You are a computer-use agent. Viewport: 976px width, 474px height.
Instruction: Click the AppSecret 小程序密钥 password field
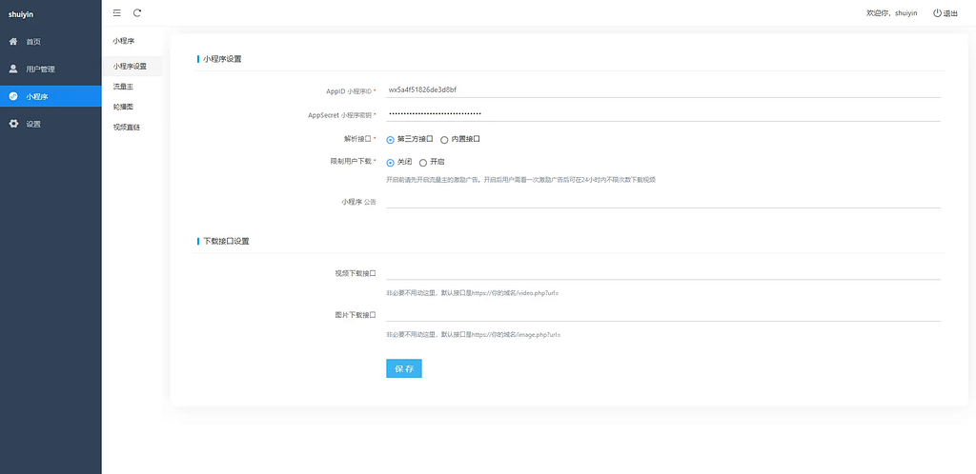pyautogui.click(x=663, y=113)
